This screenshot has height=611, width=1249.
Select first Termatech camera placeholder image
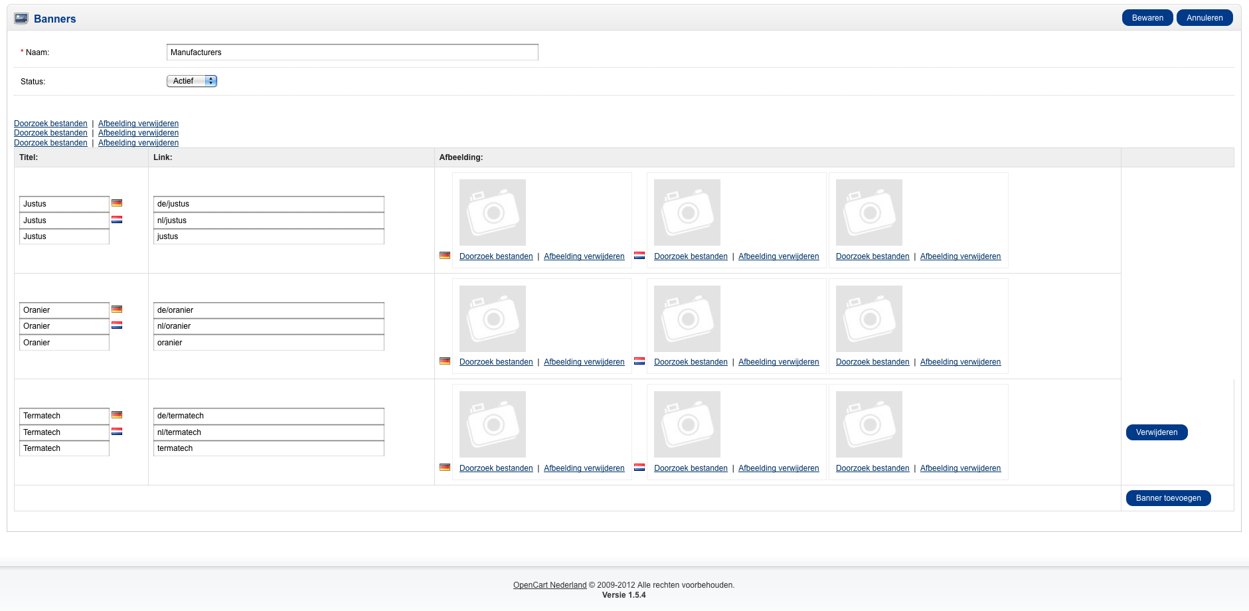point(493,424)
